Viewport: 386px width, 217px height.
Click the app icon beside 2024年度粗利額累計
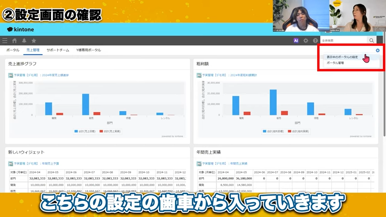pos(199,75)
